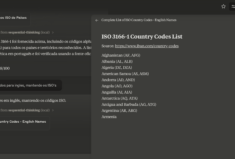Image resolution: width=235 pixels, height=159 pixels.
Task: Click the star favorite icon
Action: tap(223, 7)
